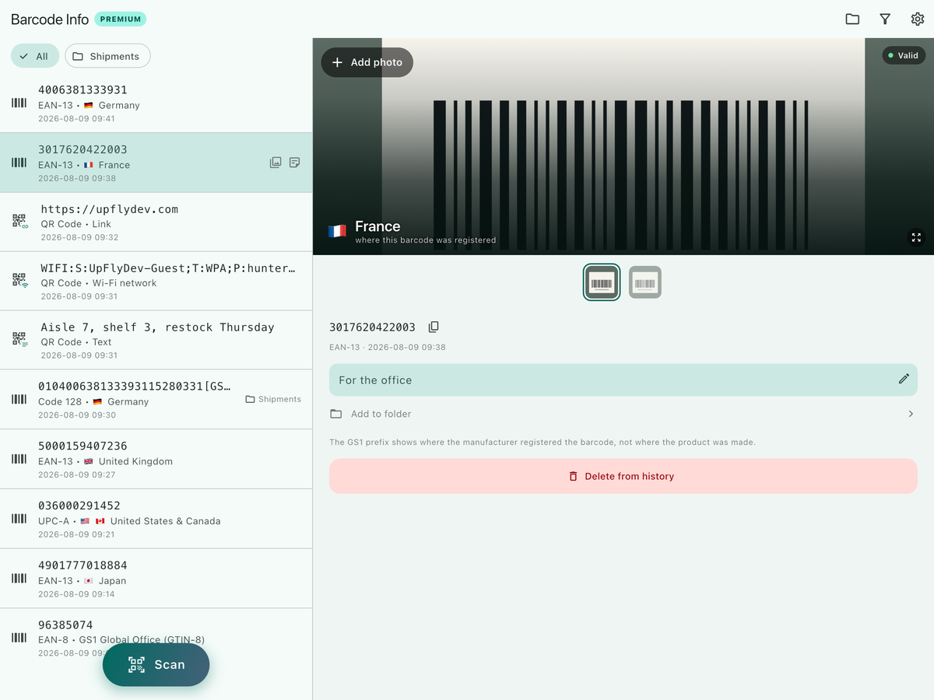Click folder icon beside Add to folder
934x700 pixels.
tap(336, 414)
